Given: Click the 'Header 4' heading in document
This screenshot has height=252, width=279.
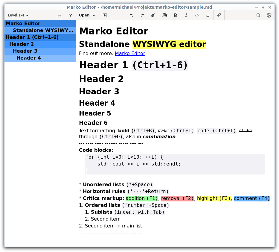Looking at the screenshot, I should 97,103.
